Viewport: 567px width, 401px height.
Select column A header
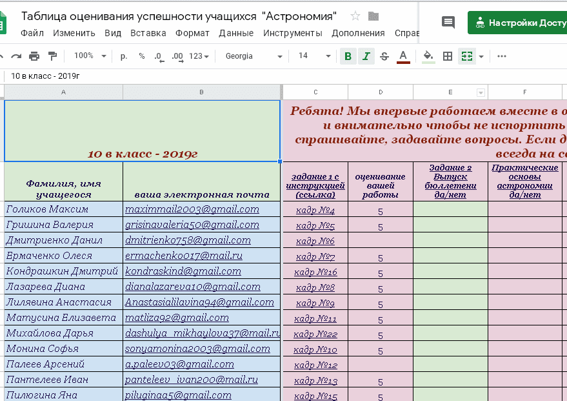pos(63,92)
